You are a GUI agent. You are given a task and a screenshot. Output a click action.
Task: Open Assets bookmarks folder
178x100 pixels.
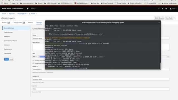coord(39,3)
